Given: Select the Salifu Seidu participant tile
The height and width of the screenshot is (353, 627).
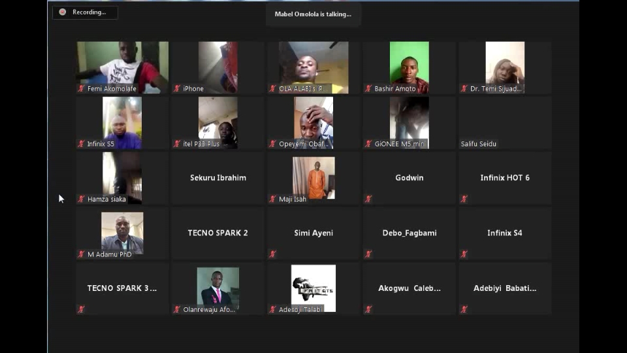Looking at the screenshot, I should (505, 123).
